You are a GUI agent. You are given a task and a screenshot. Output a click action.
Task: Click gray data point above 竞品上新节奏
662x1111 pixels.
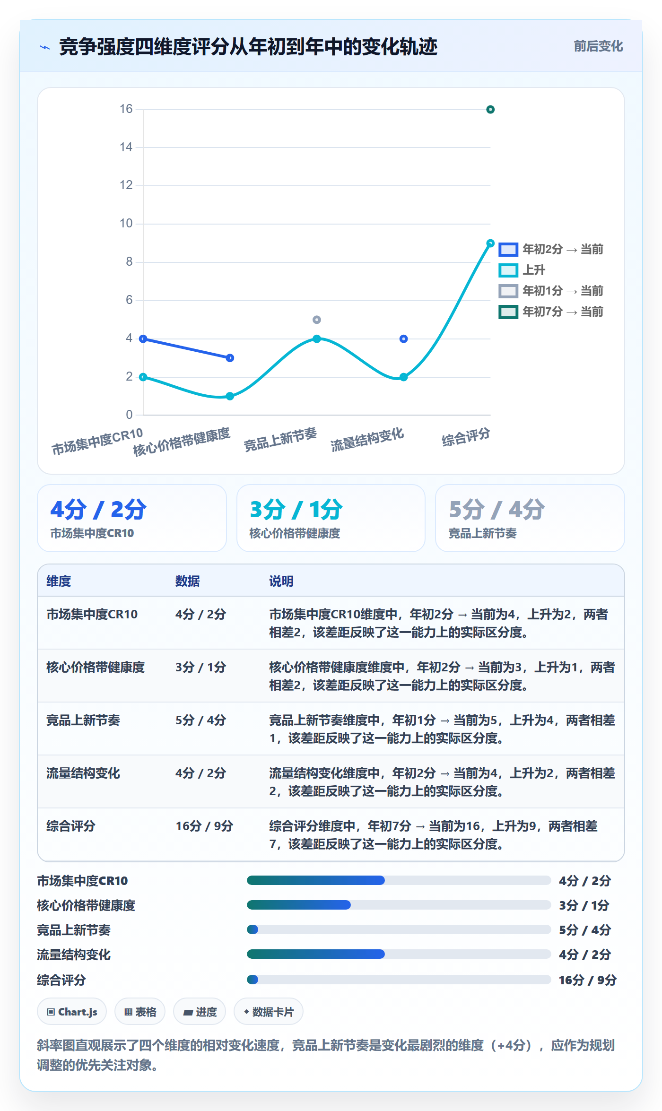click(x=317, y=320)
